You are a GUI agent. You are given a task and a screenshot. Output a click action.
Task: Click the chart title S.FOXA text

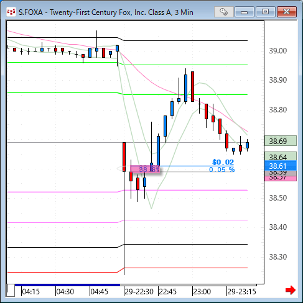pos(30,12)
